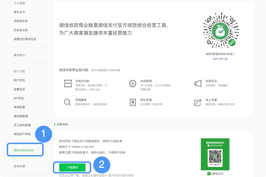
Task: Open 待审核任务 in the sidebar
Action: (21, 21)
